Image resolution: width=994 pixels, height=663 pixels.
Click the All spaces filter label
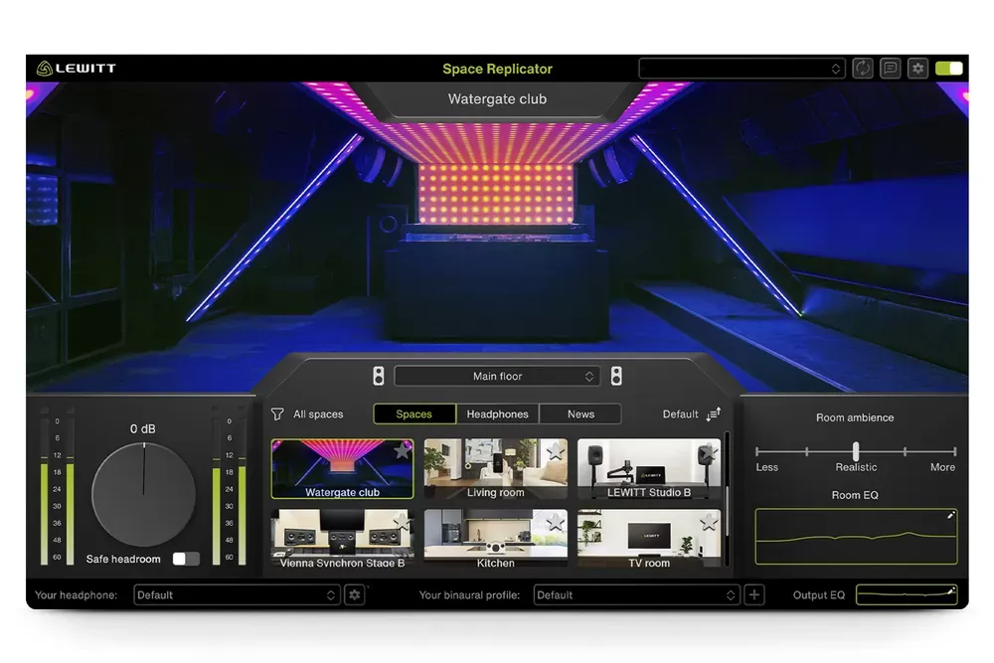(x=318, y=414)
